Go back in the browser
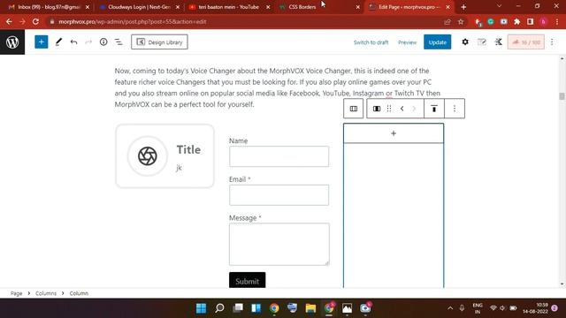Viewport: 566px width, 318px height. click(9, 21)
